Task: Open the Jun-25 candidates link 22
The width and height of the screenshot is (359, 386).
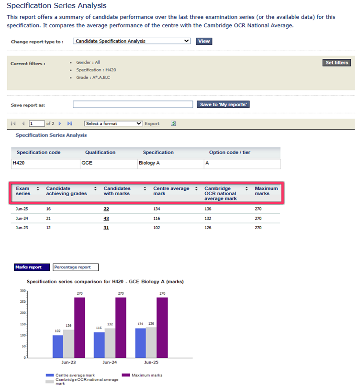Action: click(x=106, y=209)
